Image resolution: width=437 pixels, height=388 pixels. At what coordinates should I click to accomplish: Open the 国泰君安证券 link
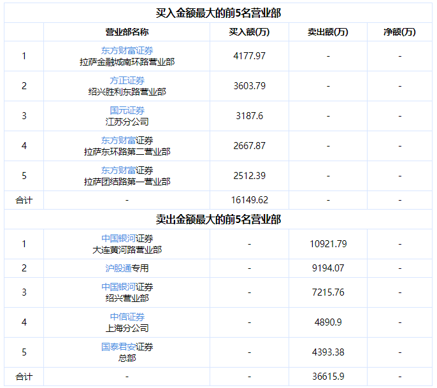click(x=127, y=347)
